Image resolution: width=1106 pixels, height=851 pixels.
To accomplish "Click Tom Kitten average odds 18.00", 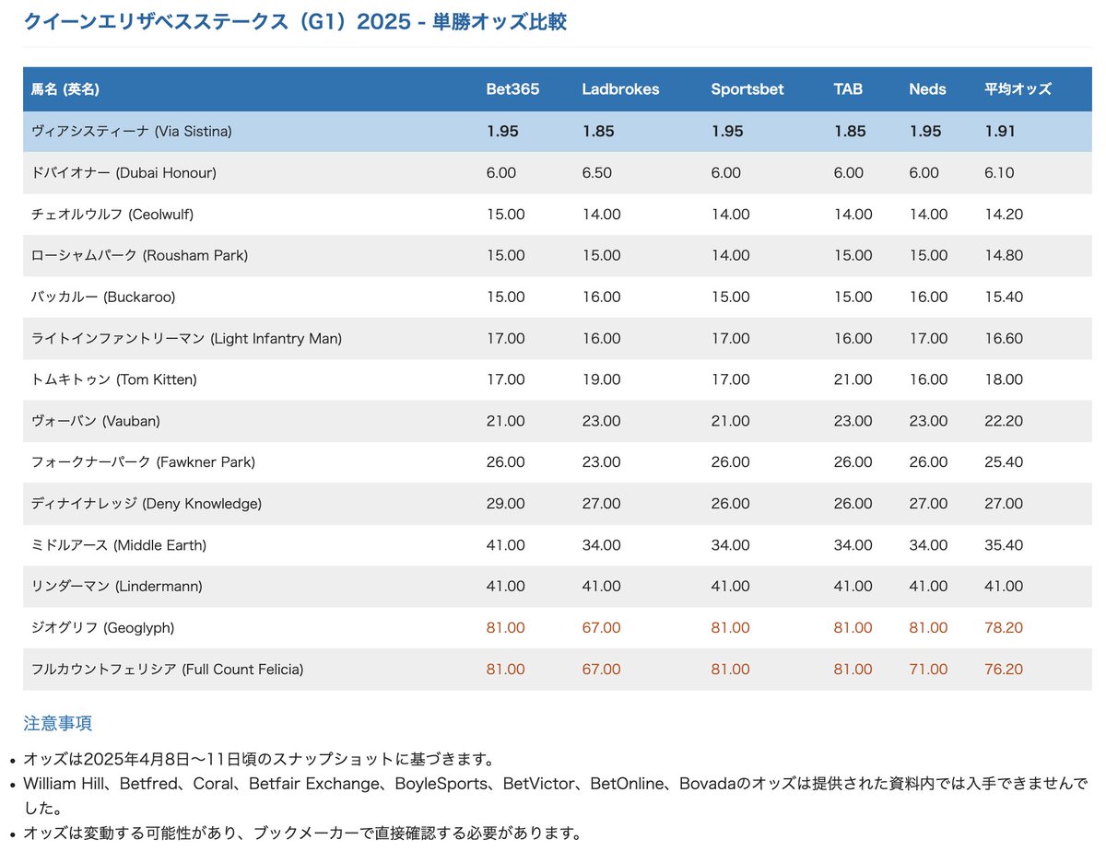I will 1004,379.
